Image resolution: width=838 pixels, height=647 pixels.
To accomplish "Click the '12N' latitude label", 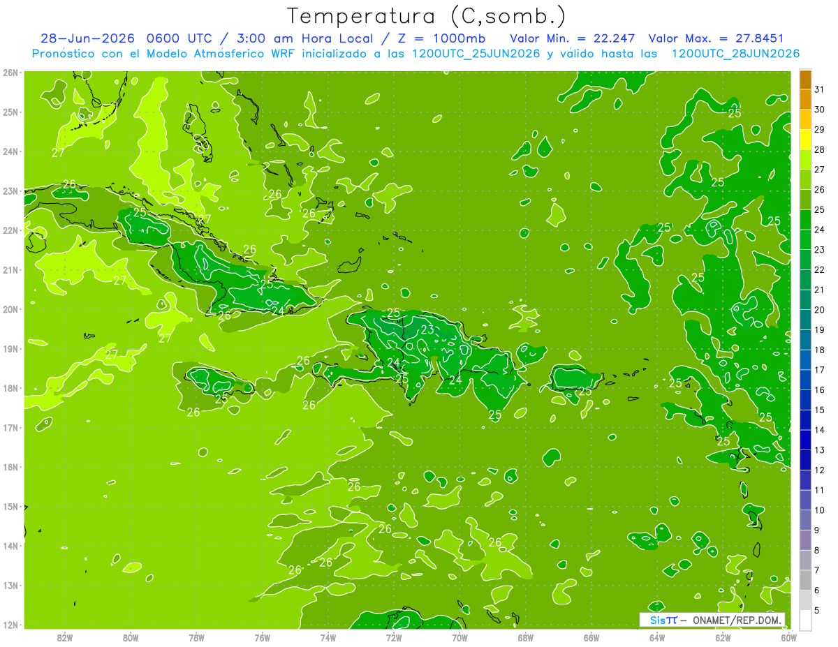I will pos(10,625).
